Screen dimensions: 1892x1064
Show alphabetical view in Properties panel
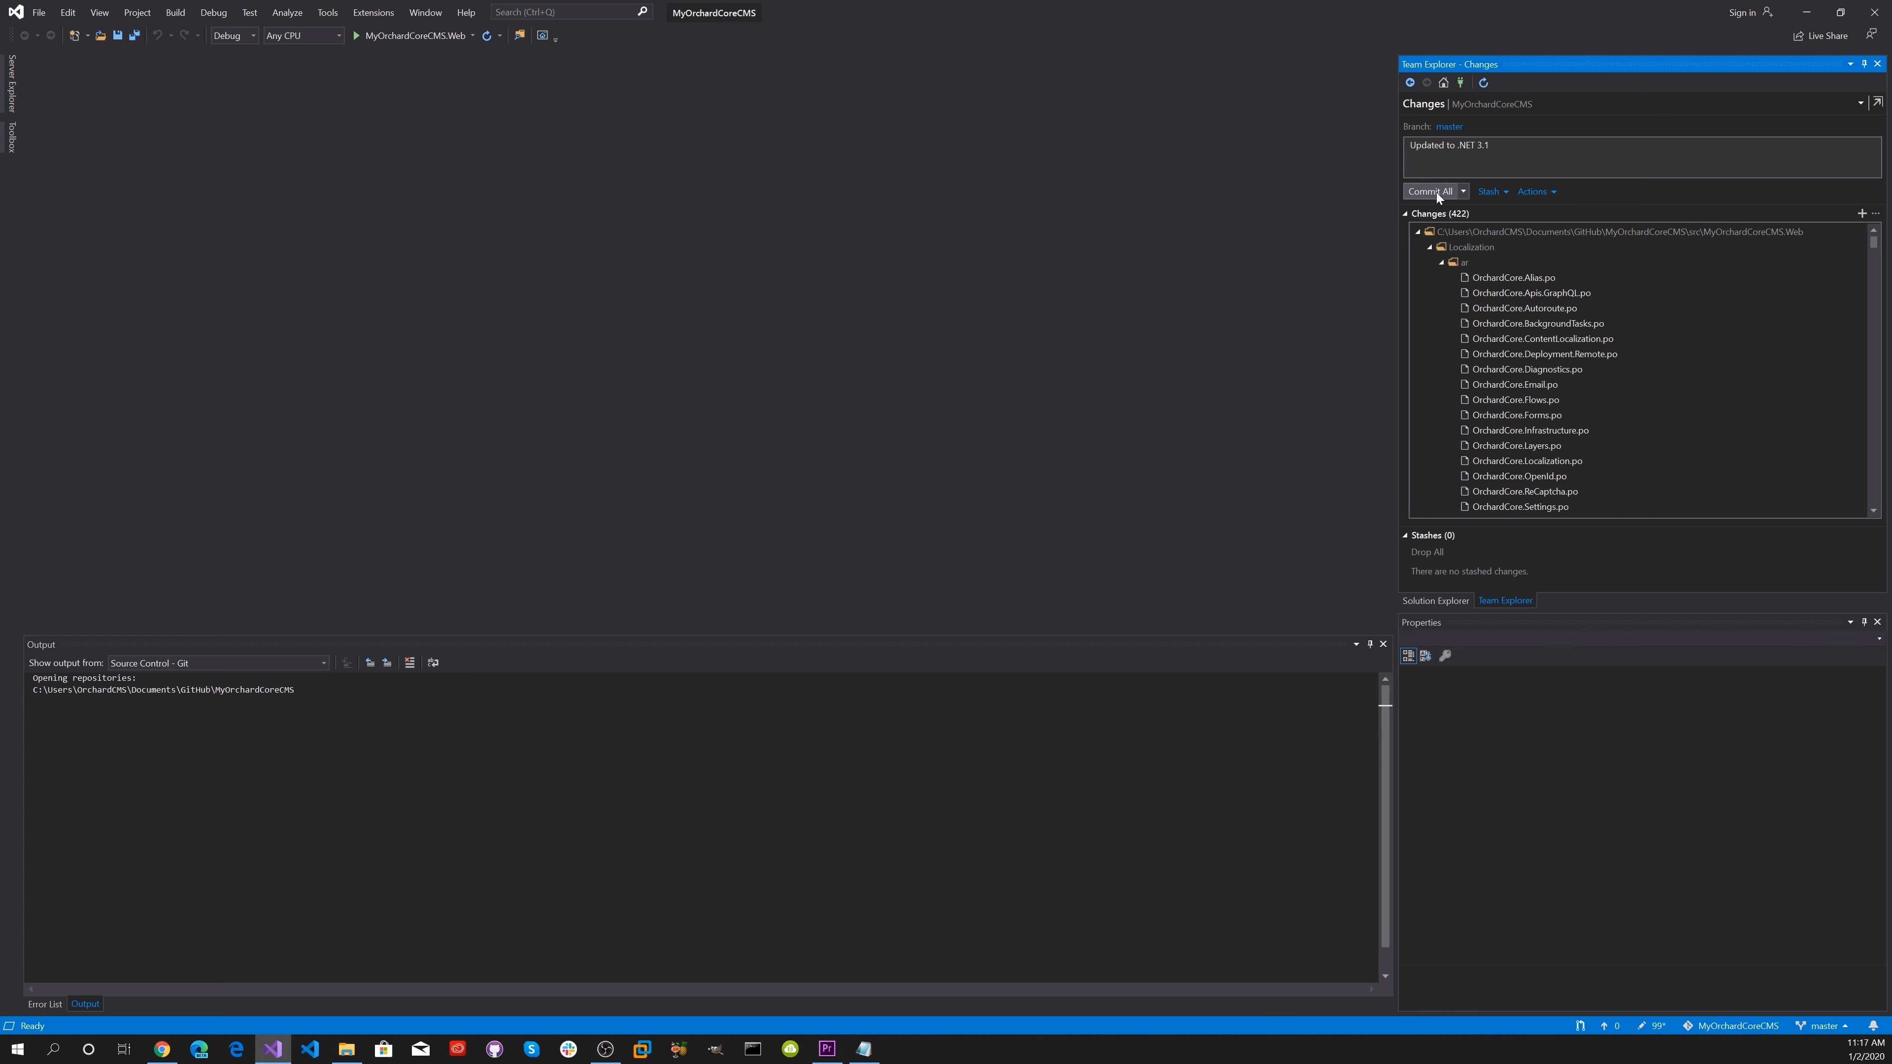pyautogui.click(x=1425, y=656)
